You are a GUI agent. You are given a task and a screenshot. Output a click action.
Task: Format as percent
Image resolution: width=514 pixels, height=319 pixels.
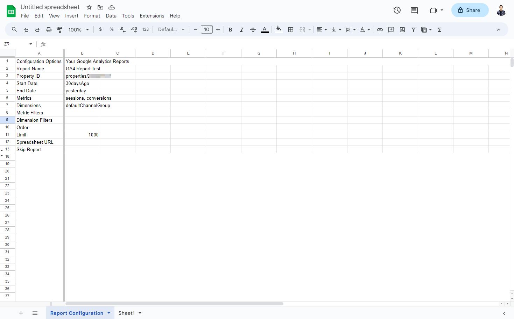pos(112,30)
